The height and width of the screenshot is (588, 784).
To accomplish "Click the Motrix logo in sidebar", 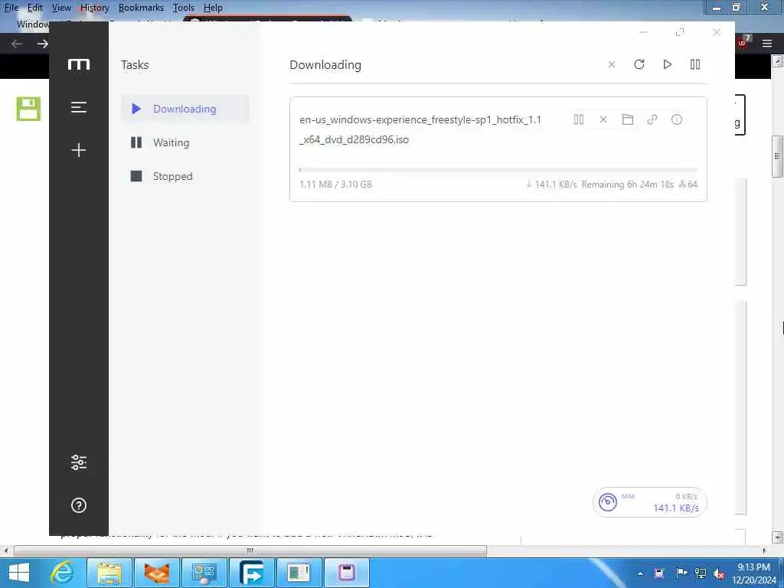I will click(79, 64).
